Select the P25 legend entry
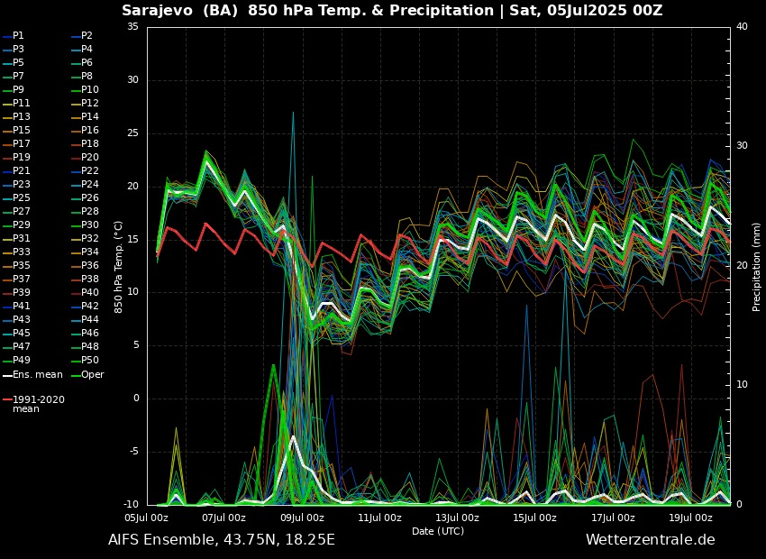This screenshot has height=559, width=766. click(21, 197)
